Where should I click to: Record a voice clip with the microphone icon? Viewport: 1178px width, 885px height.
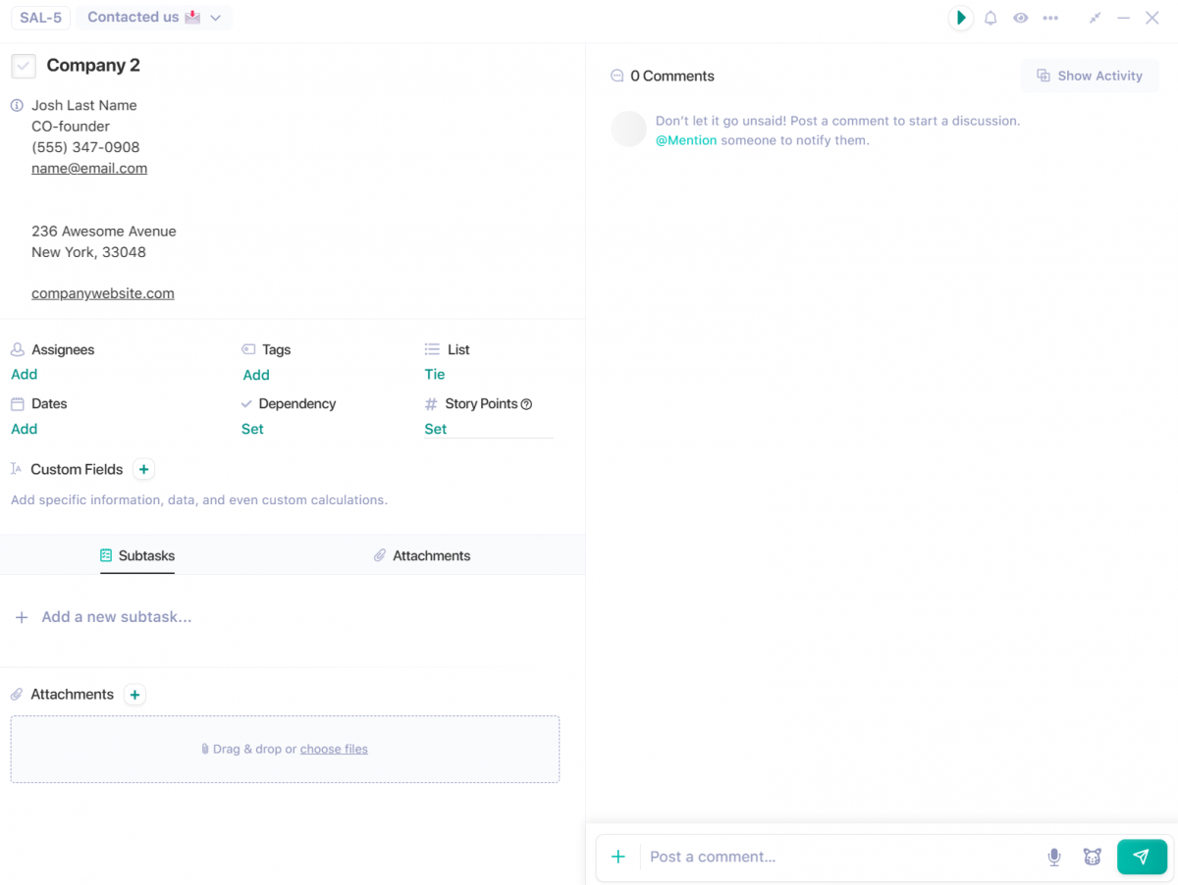pos(1053,857)
